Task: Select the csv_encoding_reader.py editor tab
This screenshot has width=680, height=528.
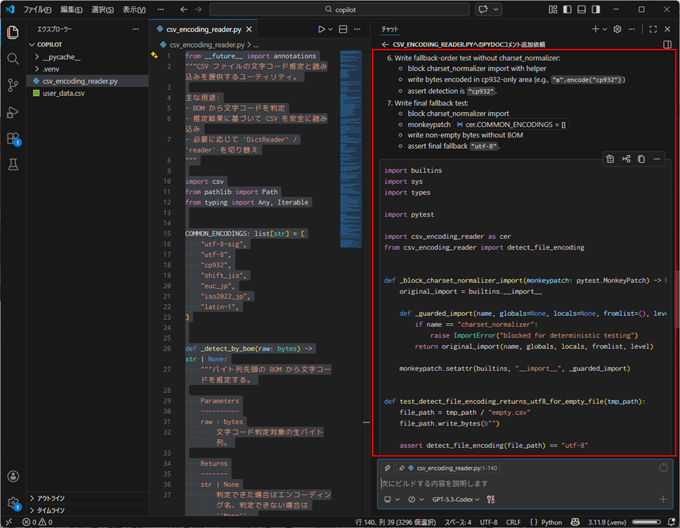Action: pos(203,29)
